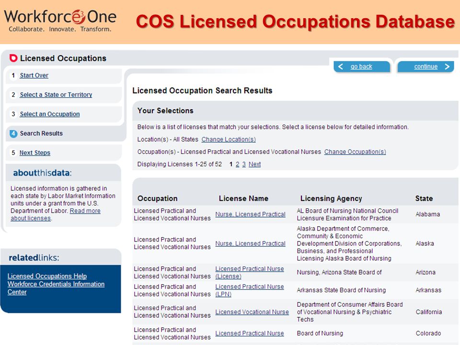Click the continue link
The width and height of the screenshot is (460, 345).
(x=425, y=67)
